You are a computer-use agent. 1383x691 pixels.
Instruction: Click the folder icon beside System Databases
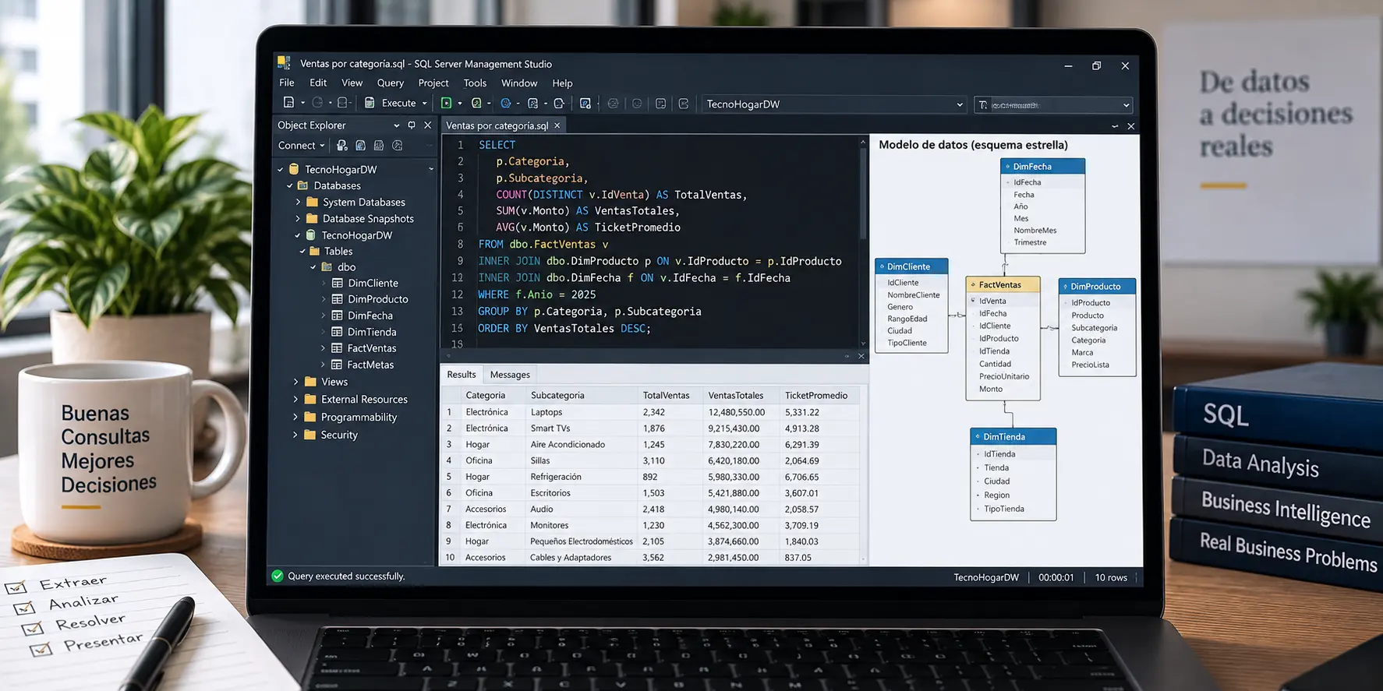point(313,202)
